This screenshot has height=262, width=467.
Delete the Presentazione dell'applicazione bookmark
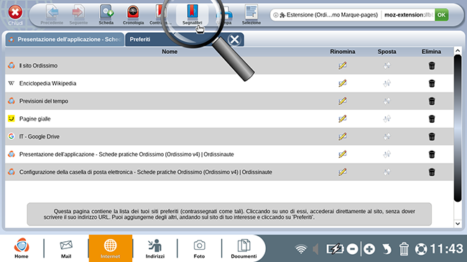coord(432,154)
